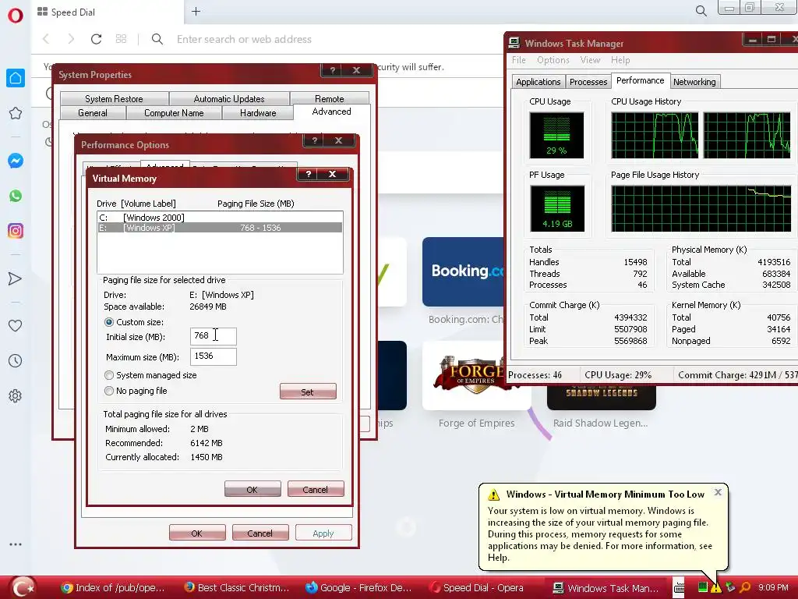Open WhatsApp in the Opera sidebar

[16, 196]
